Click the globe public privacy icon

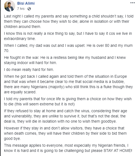(x=29, y=9)
